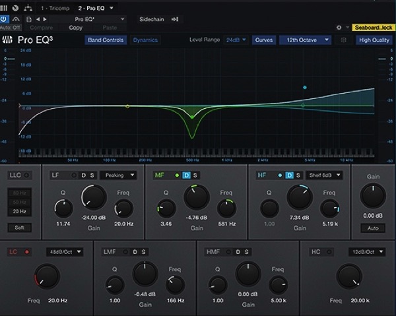Go to next preset arrow
The image size is (396, 316).
click(45, 19)
